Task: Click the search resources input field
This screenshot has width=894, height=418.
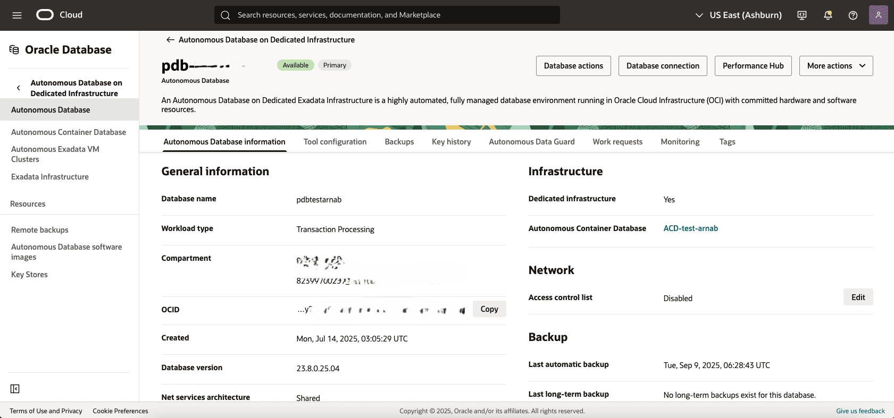Action: [x=387, y=15]
